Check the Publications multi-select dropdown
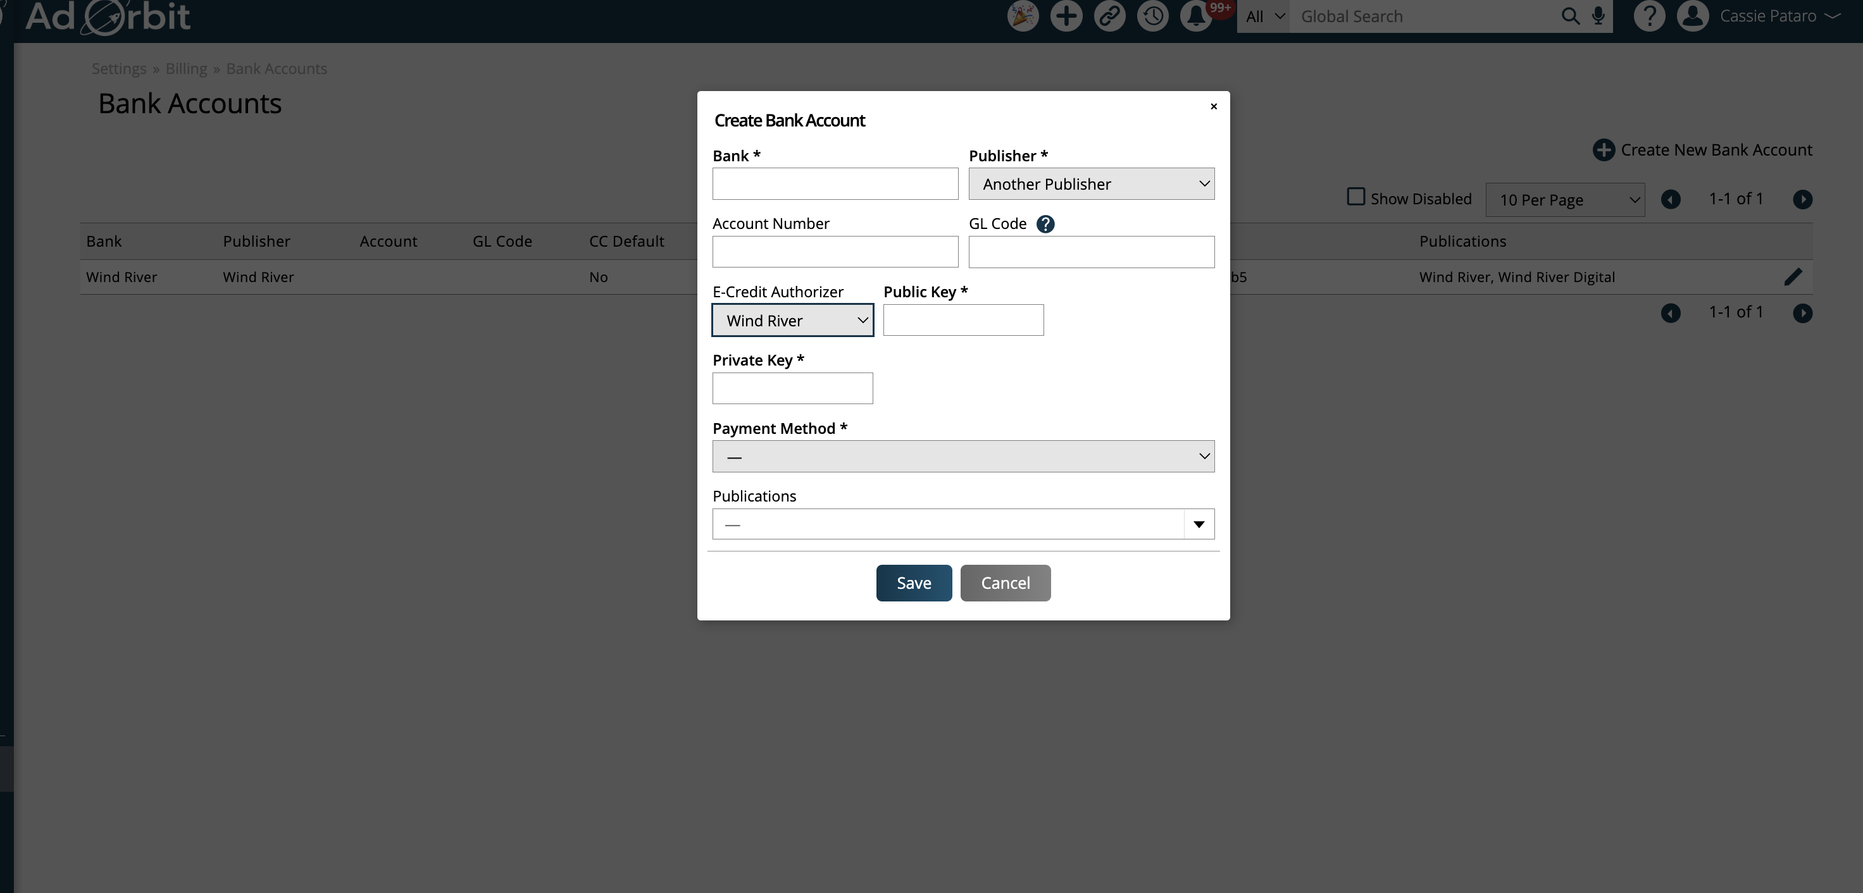This screenshot has height=893, width=1863. (963, 524)
